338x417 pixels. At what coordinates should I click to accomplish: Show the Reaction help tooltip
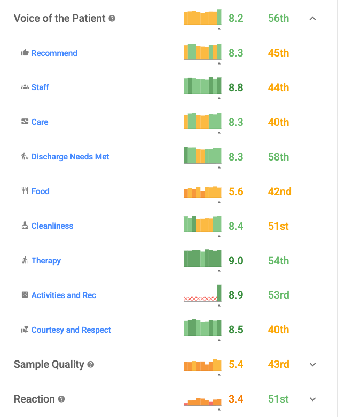(61, 399)
